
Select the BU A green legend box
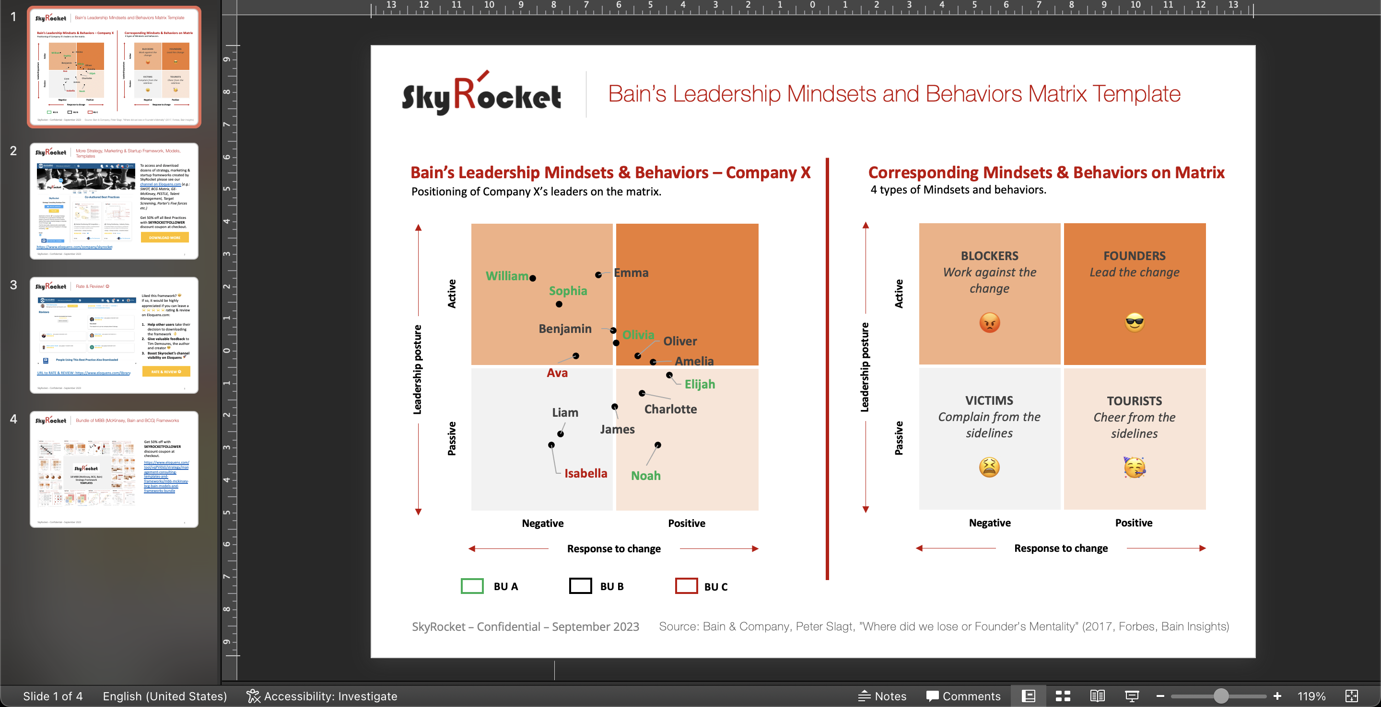pyautogui.click(x=472, y=586)
